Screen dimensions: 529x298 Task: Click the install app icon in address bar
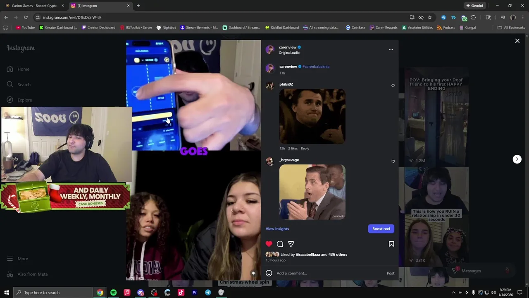pos(412,17)
